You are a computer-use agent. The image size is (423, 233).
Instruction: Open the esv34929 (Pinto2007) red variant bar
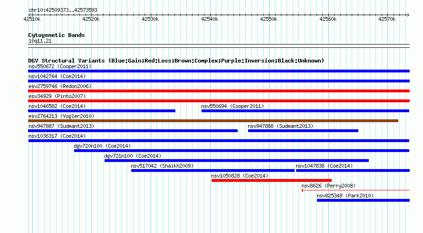click(219, 101)
